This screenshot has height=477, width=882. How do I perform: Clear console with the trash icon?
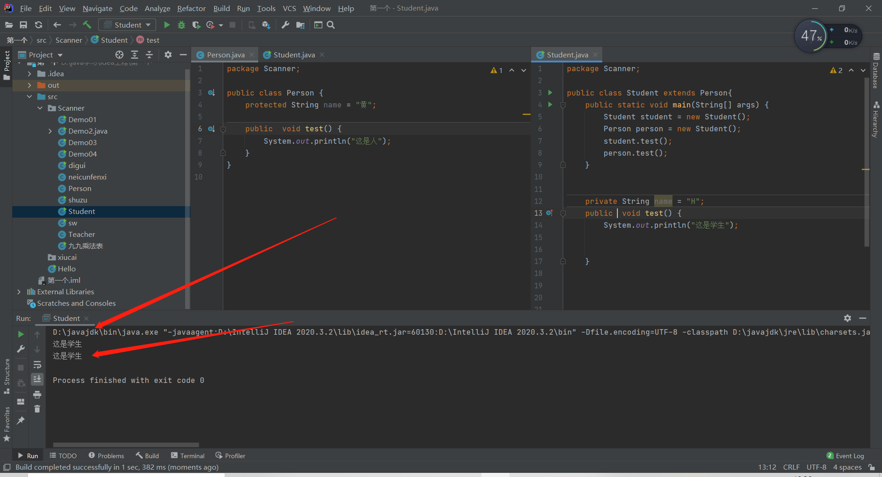37,409
